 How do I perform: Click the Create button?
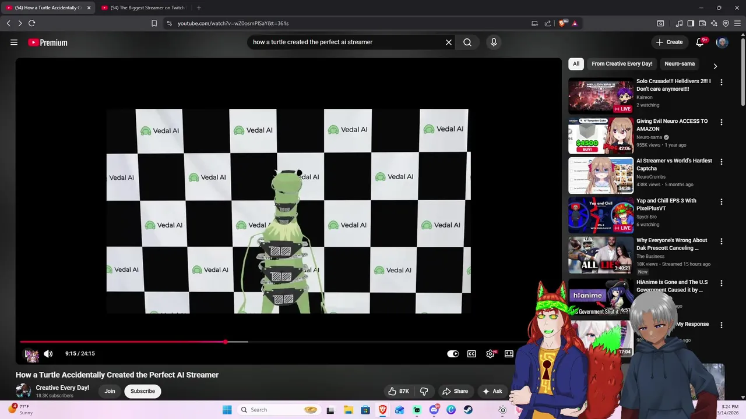[x=669, y=42]
